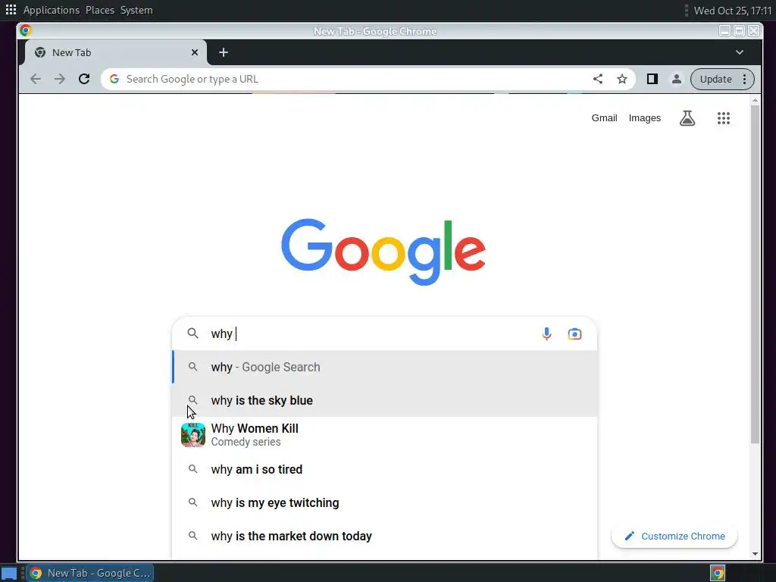Click the browser forward arrow

pos(60,79)
